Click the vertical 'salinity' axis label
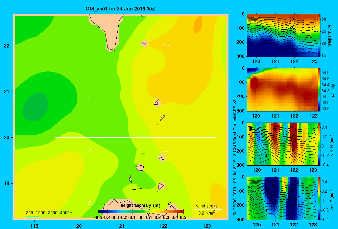Image resolution: width=338 pixels, height=229 pixels. (x=333, y=90)
